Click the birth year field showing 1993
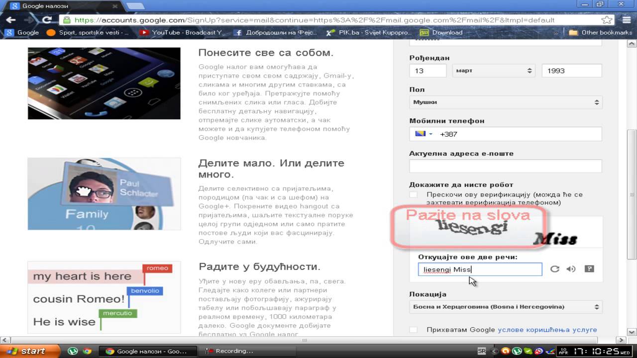637x358 pixels. coord(571,71)
